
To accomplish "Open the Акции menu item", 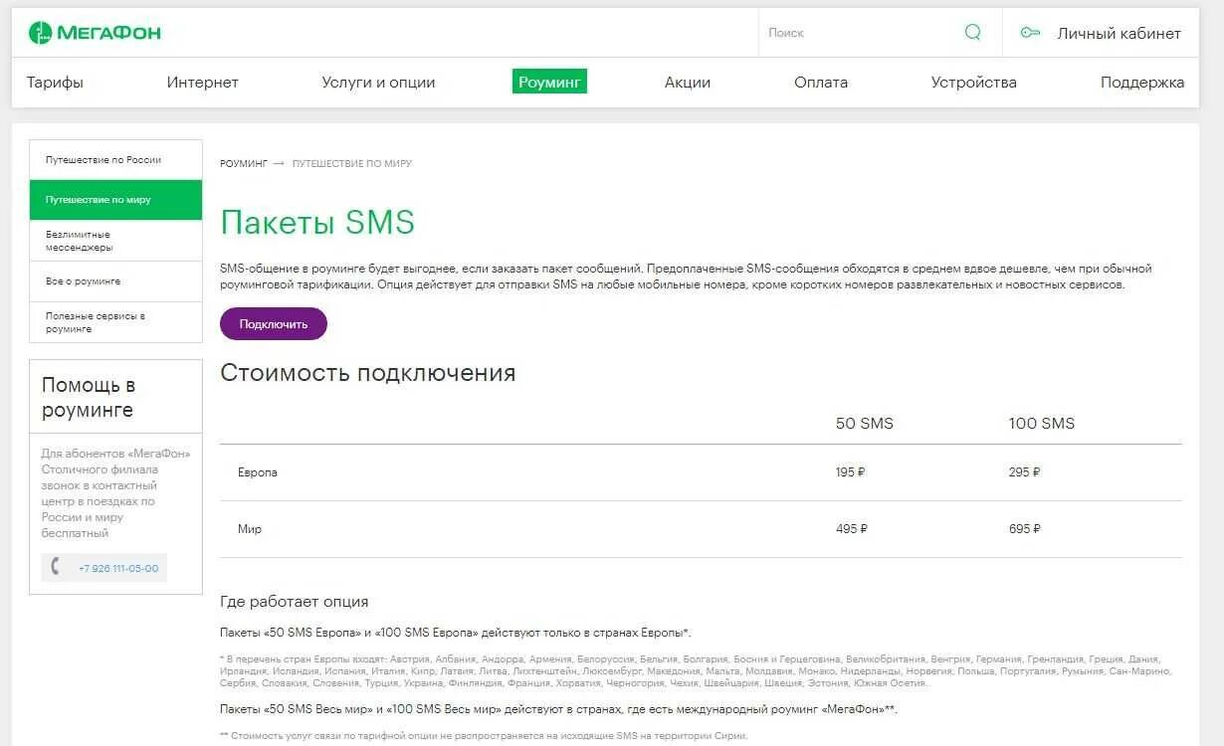I will click(688, 83).
